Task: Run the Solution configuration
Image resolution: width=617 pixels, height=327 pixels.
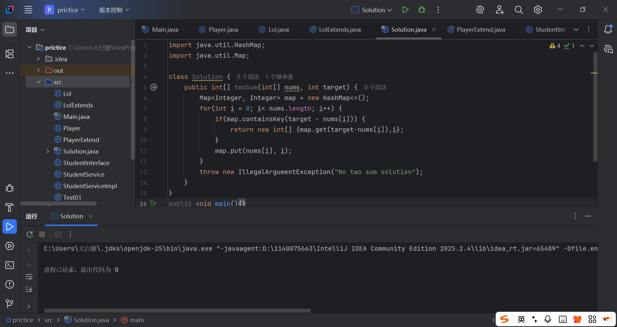Action: [x=405, y=10]
